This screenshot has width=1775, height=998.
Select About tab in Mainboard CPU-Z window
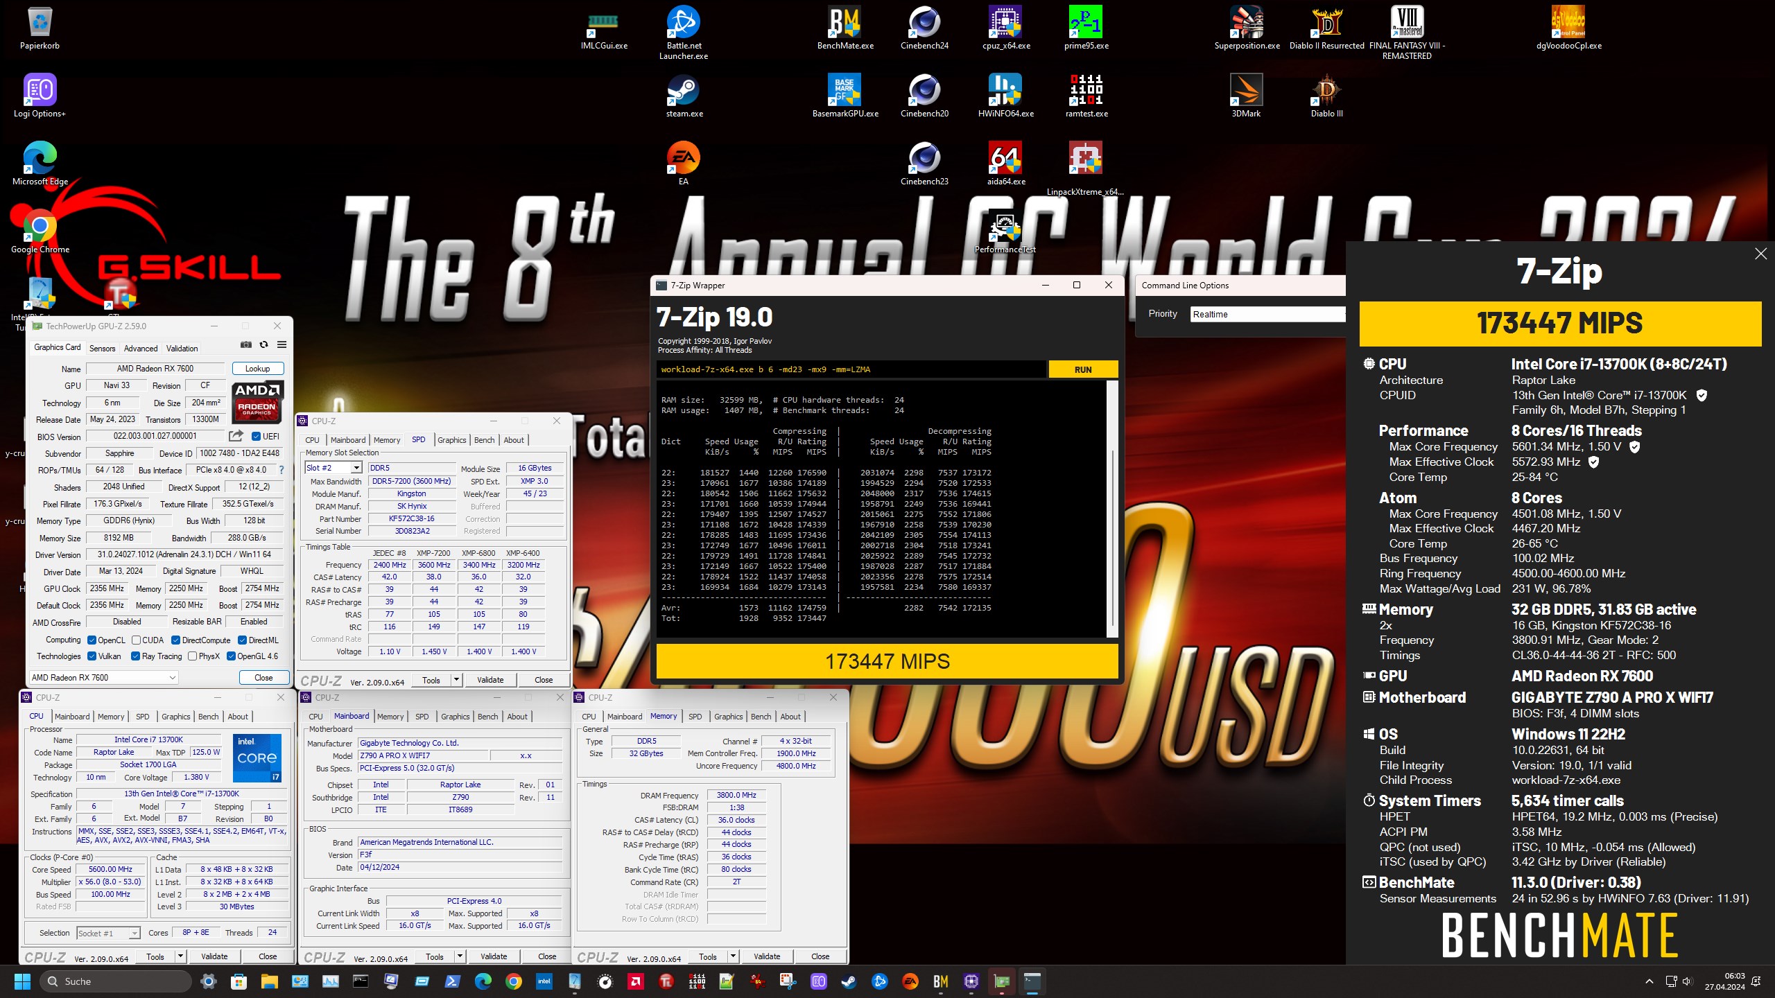pos(517,717)
